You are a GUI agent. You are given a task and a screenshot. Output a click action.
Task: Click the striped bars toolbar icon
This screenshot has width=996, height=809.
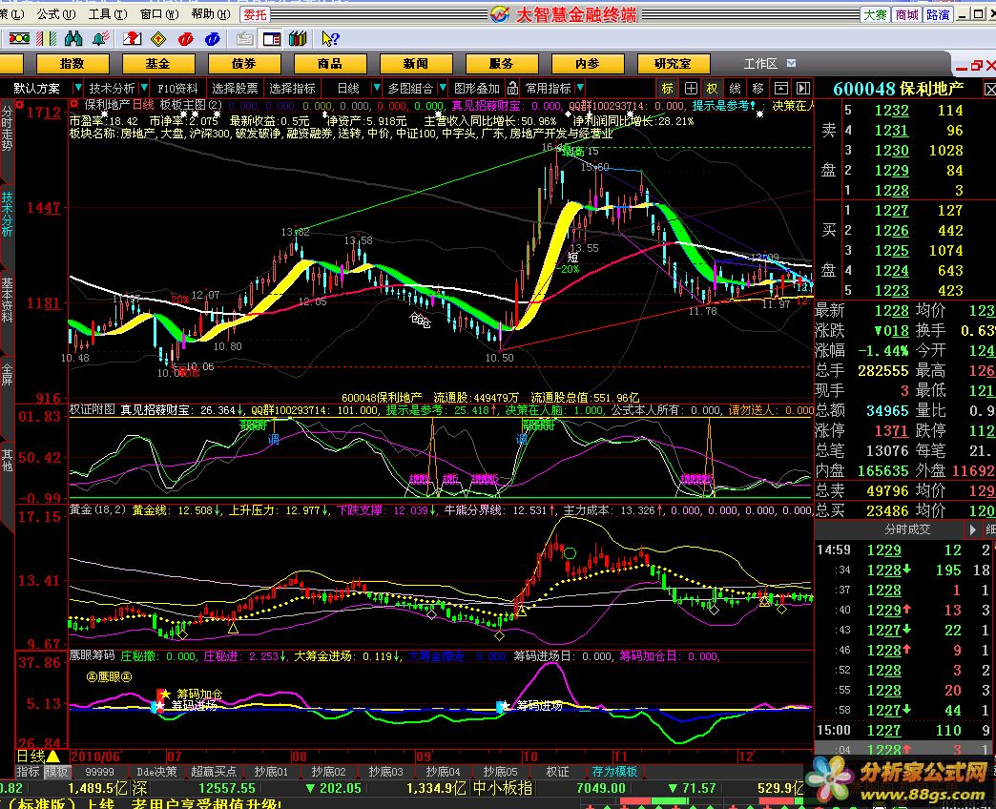pos(47,39)
